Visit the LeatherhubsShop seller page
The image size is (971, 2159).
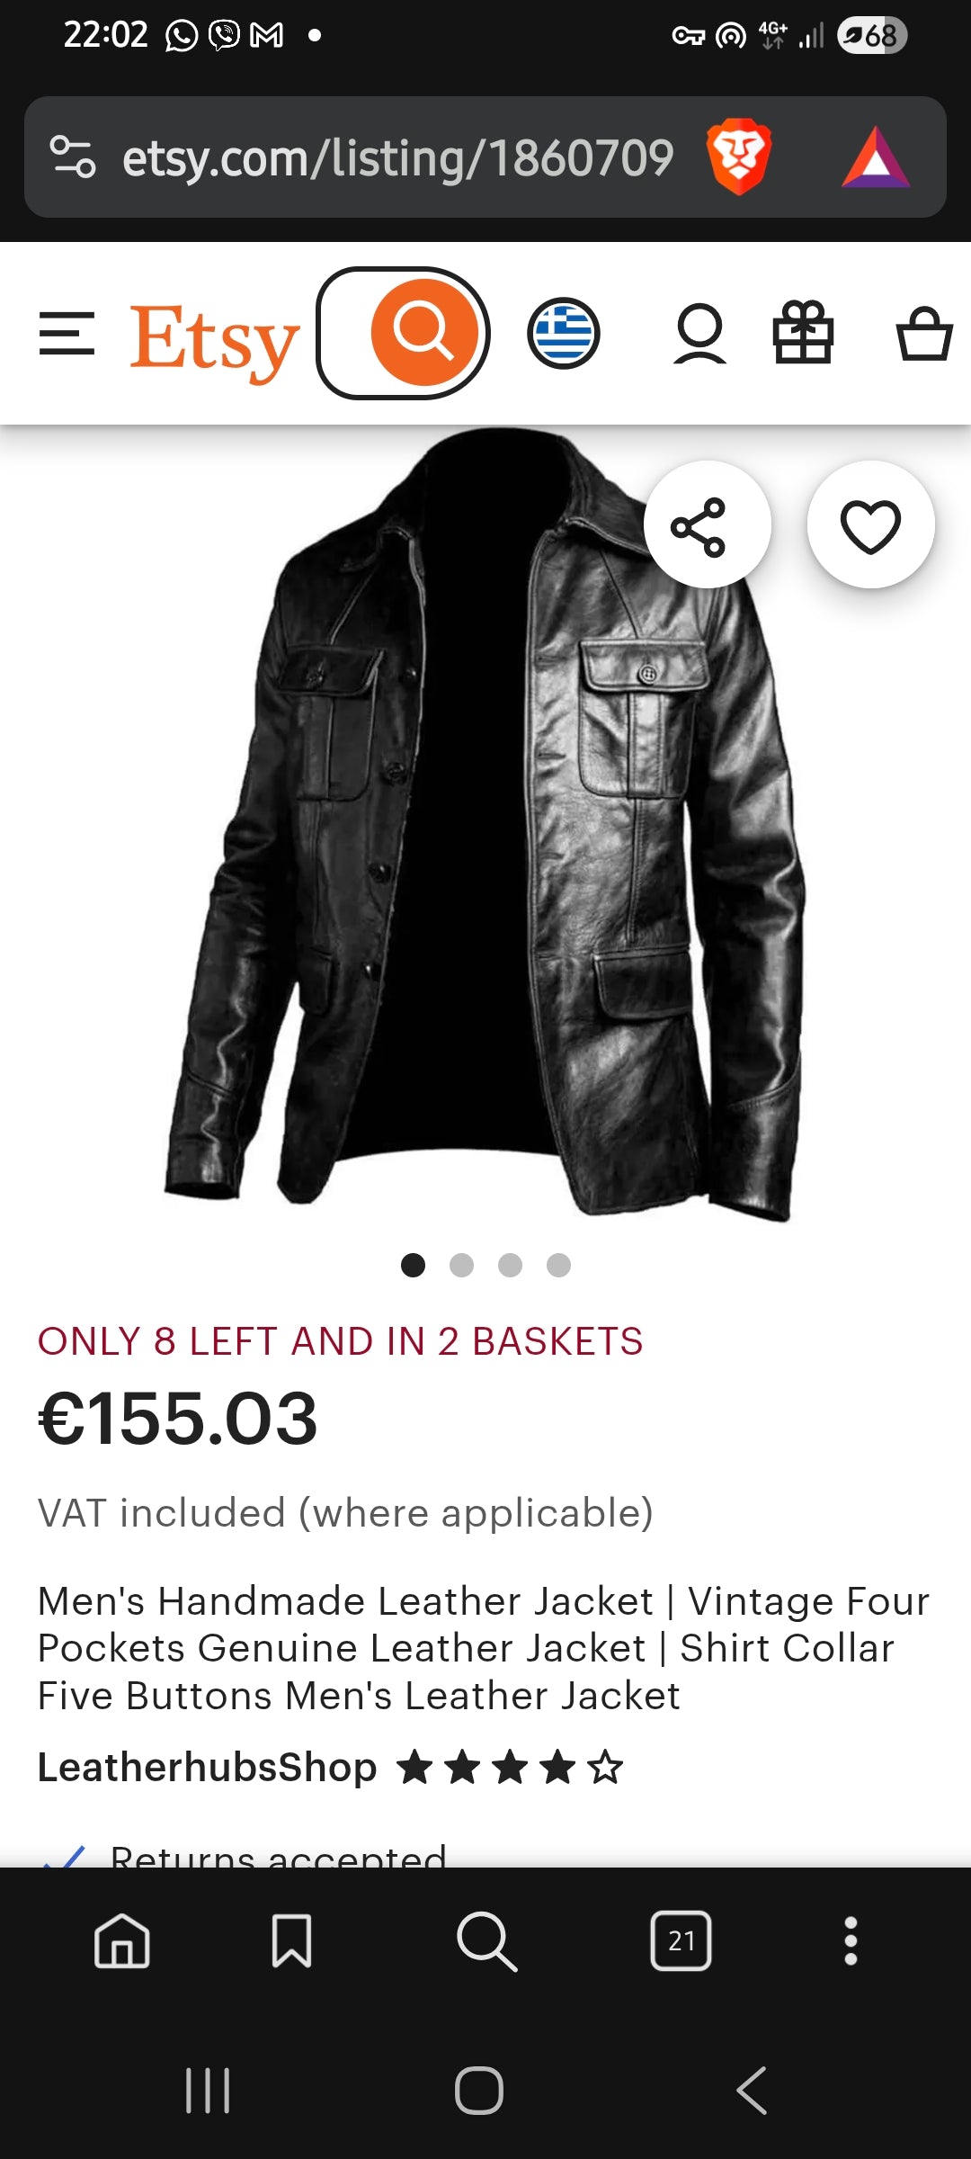coord(207,1768)
